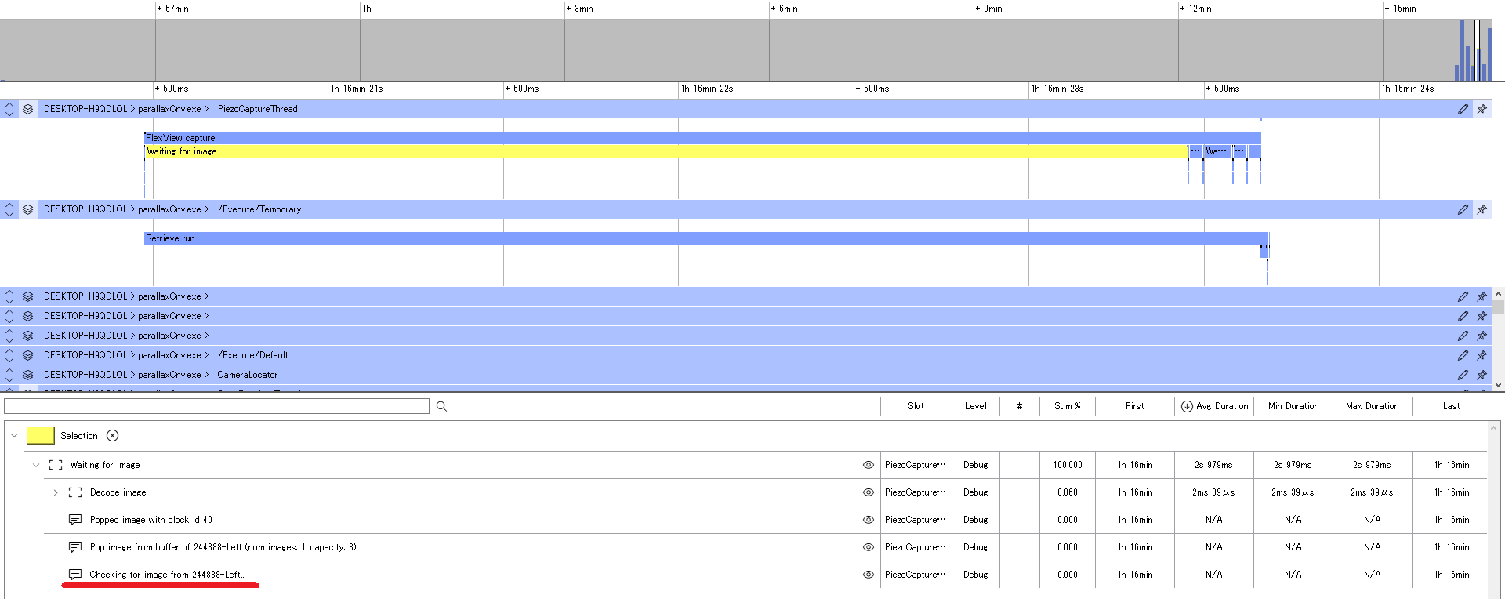Click layers icon on /Execute/Temporary row
The width and height of the screenshot is (1505, 599).
click(x=28, y=210)
